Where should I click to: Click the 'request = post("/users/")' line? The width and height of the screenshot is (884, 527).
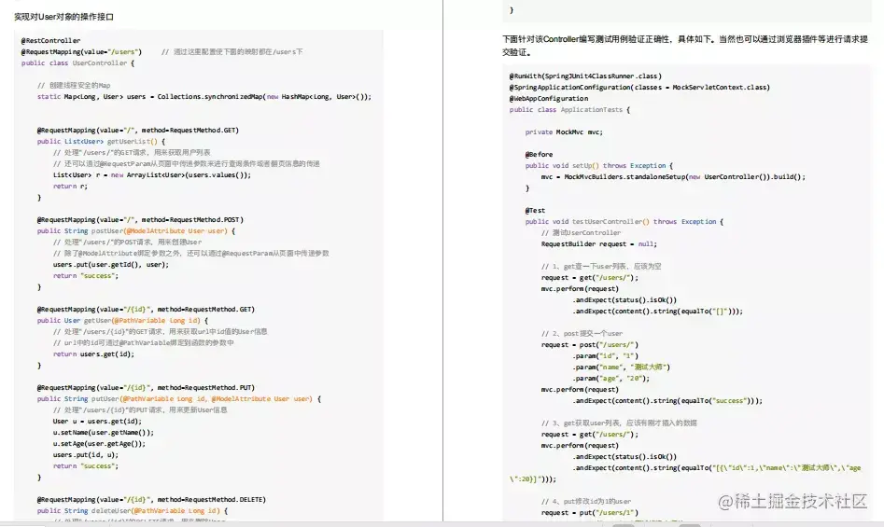coord(590,344)
